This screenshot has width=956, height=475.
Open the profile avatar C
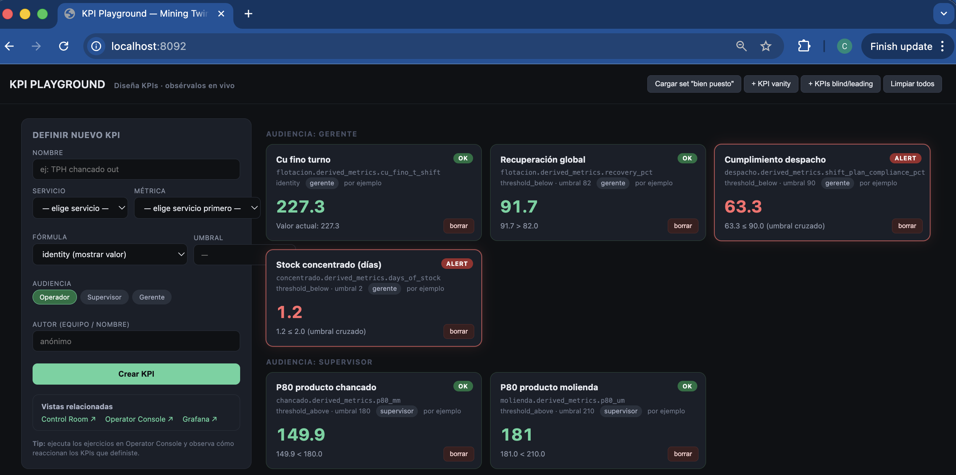click(x=844, y=46)
